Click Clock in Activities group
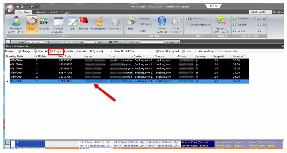This screenshot has width=287, height=153. click(x=142, y=31)
